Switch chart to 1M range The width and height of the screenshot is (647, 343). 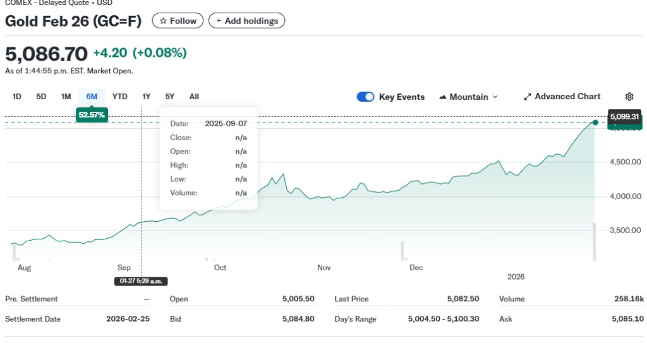pos(66,97)
